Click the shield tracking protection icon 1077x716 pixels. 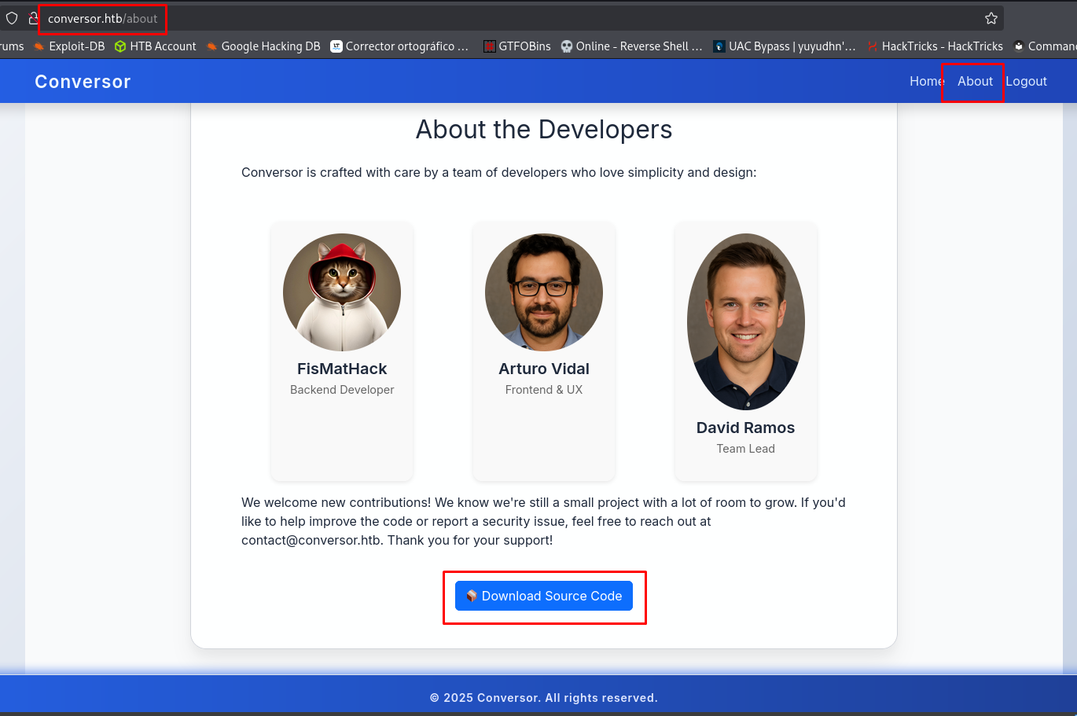pos(12,18)
